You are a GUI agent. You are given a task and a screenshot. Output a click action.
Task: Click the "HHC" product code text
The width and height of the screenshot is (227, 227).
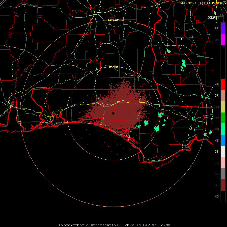pyautogui.click(x=222, y=15)
